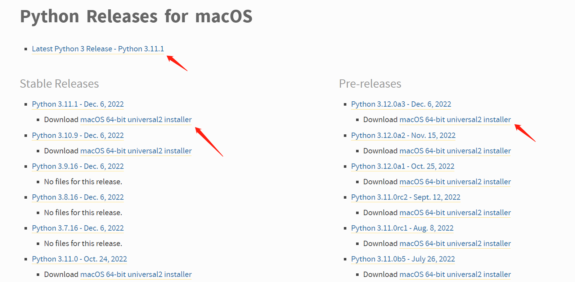Screen dimensions: 575x282
Task: Download macOS installer for Python 3.11.0rc2
Action: [x=455, y=213]
